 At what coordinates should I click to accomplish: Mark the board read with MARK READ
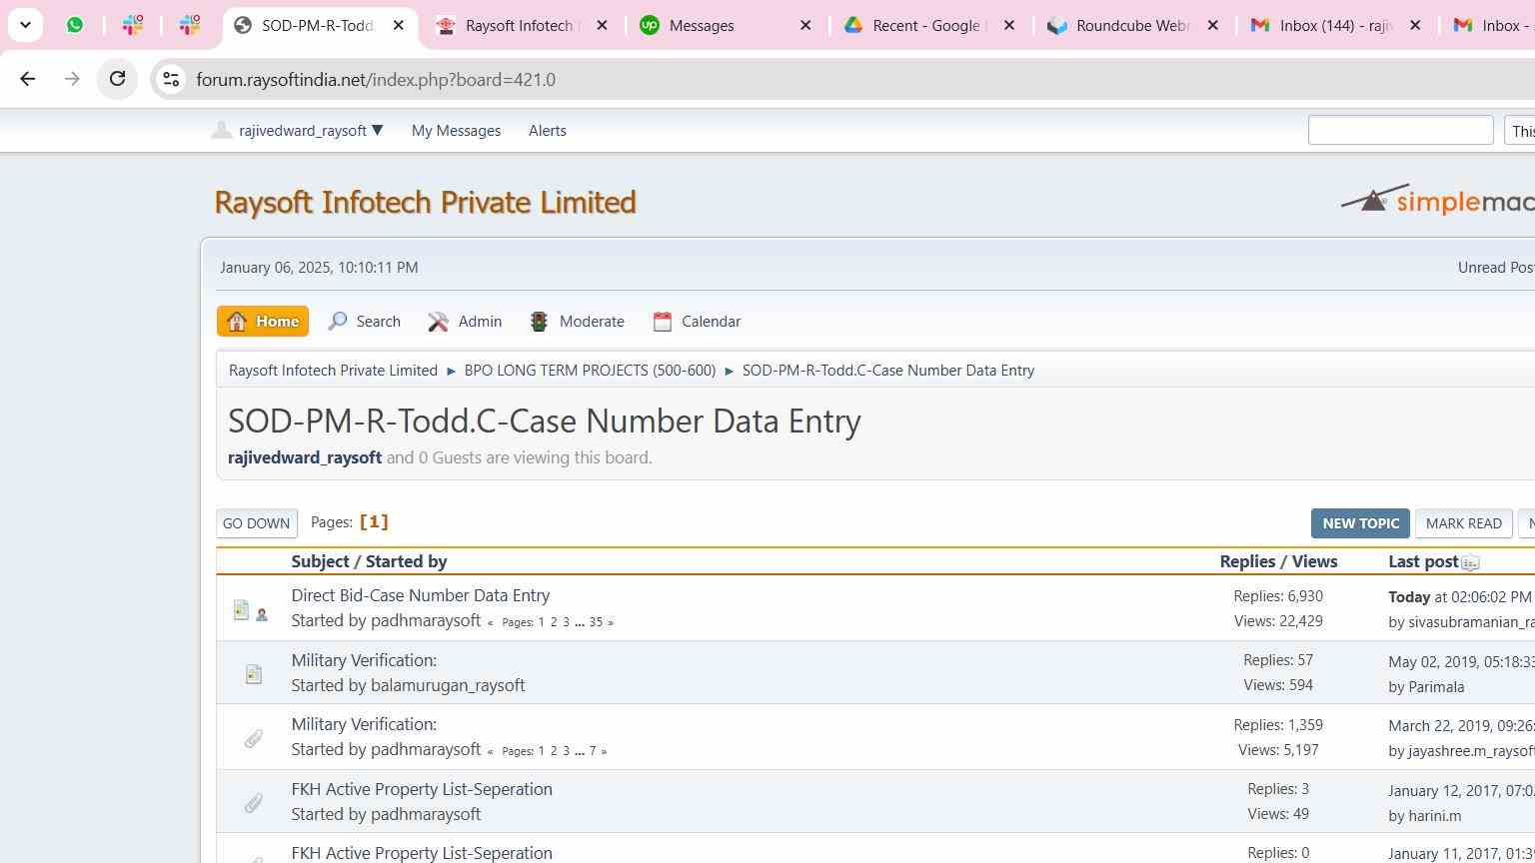coord(1463,523)
